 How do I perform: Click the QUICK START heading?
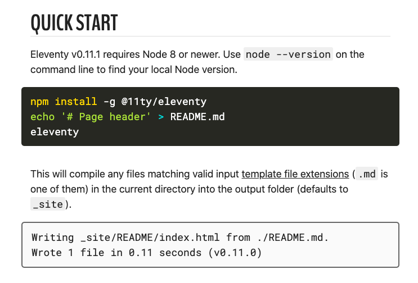click(x=74, y=23)
